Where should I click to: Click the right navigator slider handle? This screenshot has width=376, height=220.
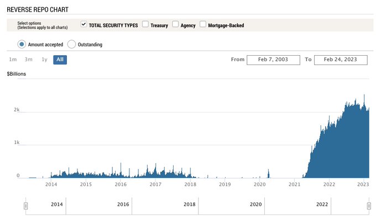click(x=369, y=206)
